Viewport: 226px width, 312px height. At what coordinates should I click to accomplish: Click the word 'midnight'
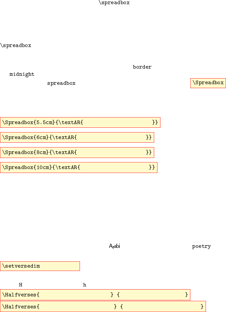point(22,74)
